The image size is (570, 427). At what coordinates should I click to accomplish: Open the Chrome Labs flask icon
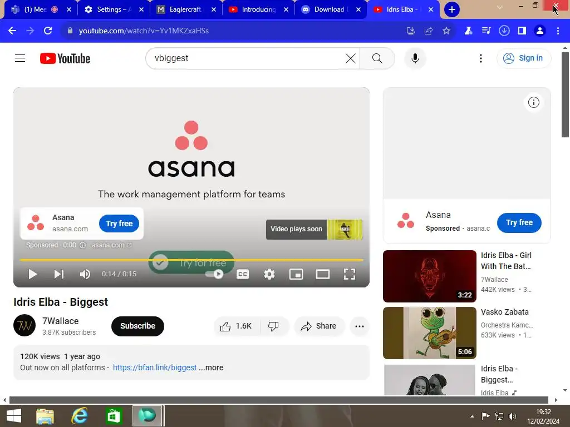[x=468, y=31]
